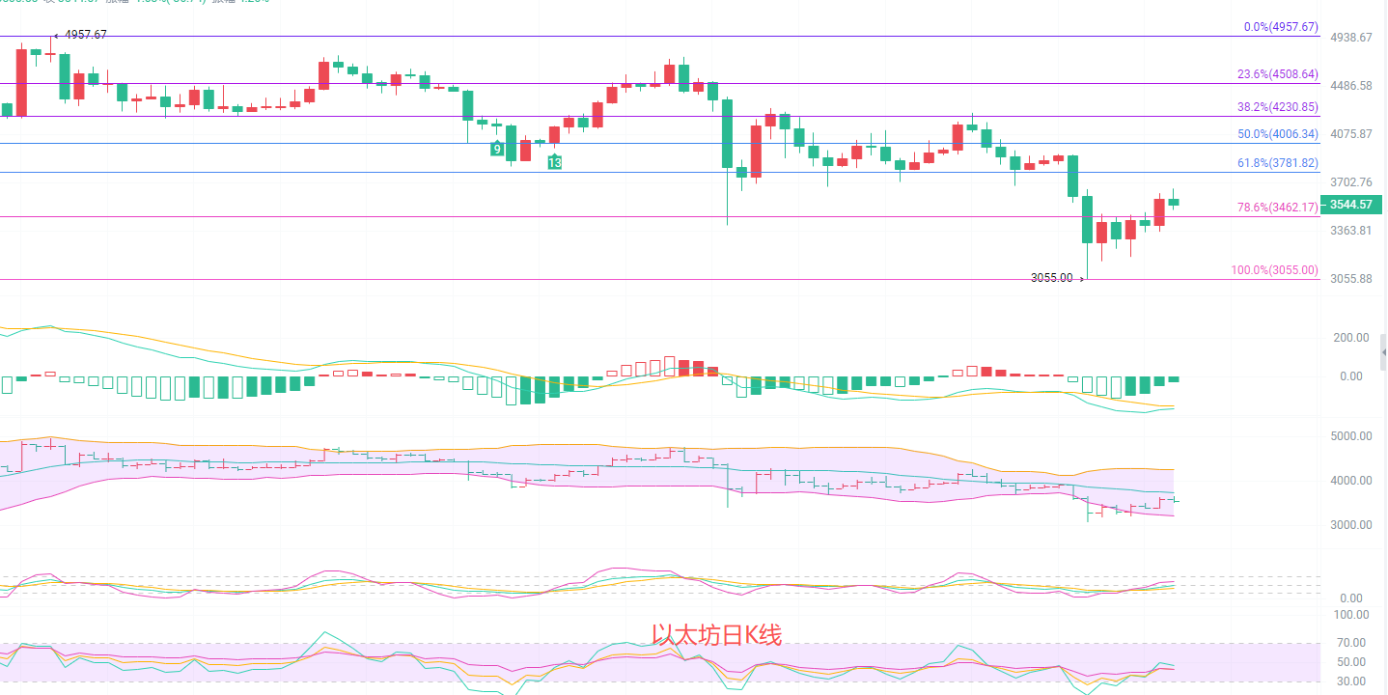Image resolution: width=1388 pixels, height=695 pixels.
Task: Click the 70.00 RSI axis label
Action: pos(1351,643)
